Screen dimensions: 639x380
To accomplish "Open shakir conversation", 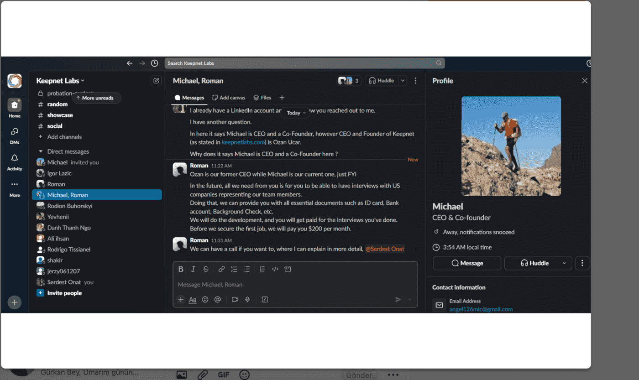I will 97,260.
